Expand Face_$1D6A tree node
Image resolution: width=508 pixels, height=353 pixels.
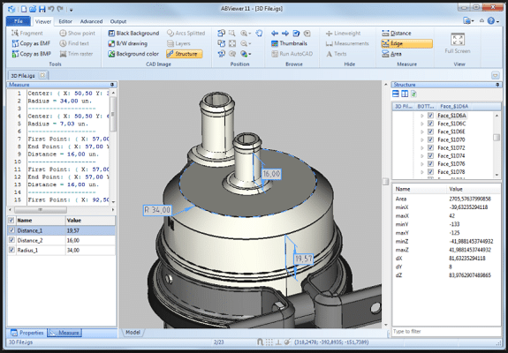pos(421,116)
